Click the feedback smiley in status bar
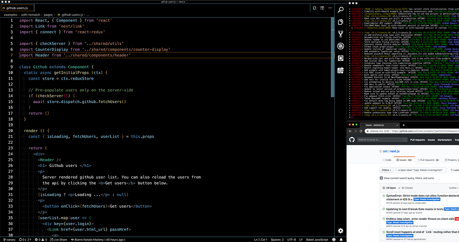 (334, 239)
